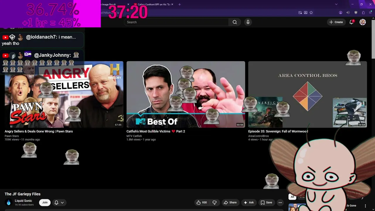Open the Area Control Bros thumbnail
375x211 pixels.
click(307, 94)
